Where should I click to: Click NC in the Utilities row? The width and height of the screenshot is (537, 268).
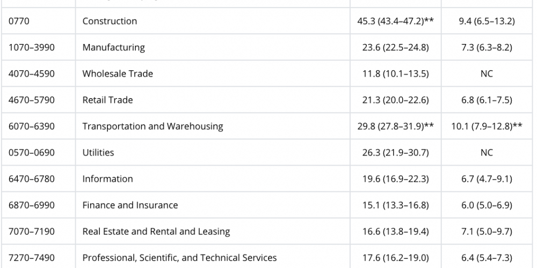pos(487,153)
